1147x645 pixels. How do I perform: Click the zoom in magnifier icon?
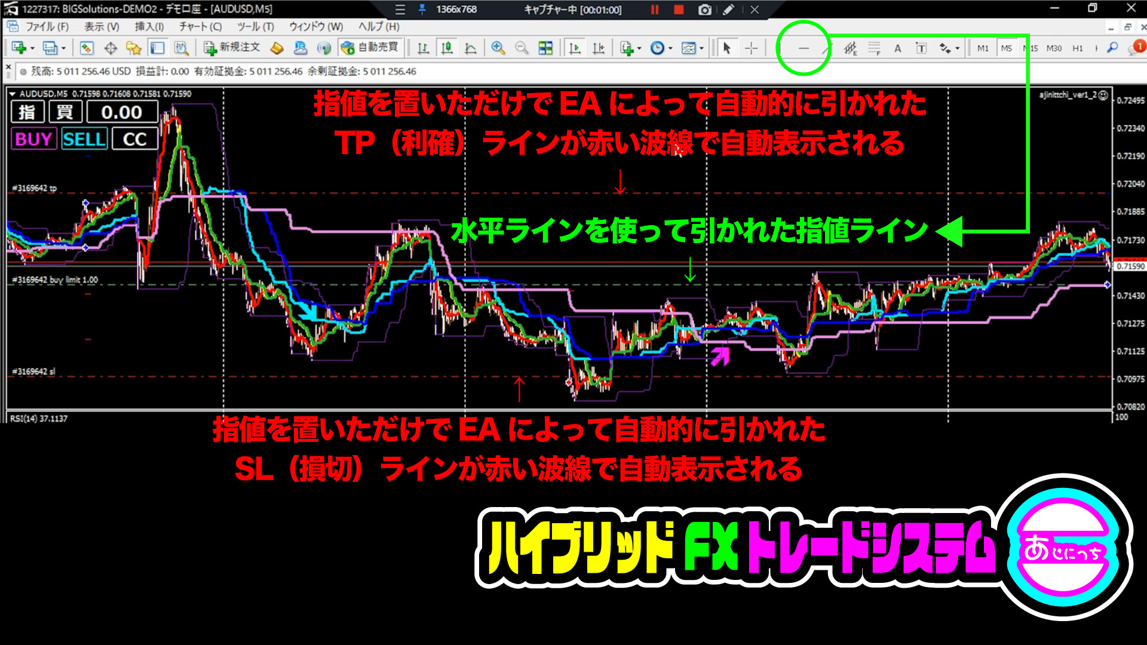[498, 48]
